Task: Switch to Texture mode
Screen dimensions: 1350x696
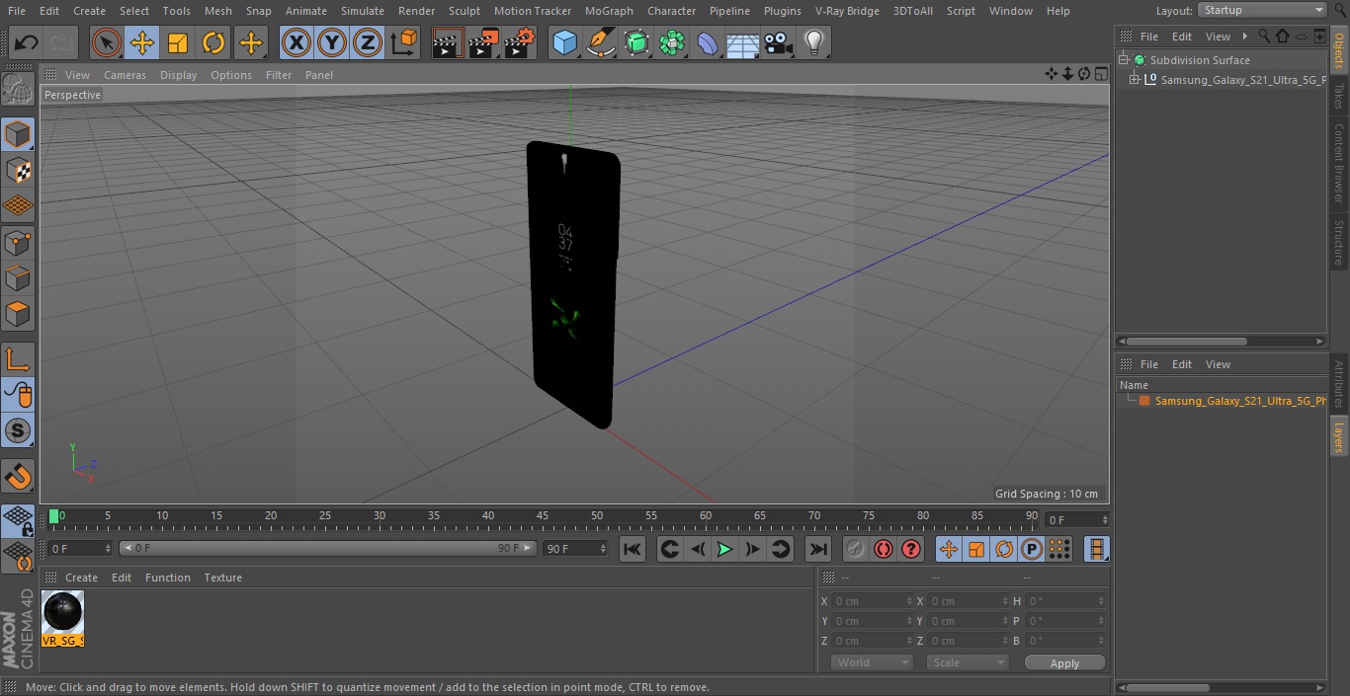Action: pyautogui.click(x=18, y=170)
